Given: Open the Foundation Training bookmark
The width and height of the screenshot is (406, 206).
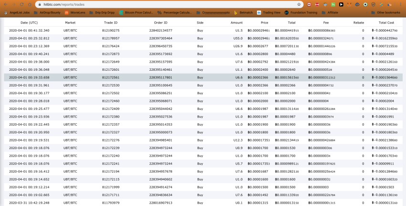Looking at the screenshot, I should [300, 12].
